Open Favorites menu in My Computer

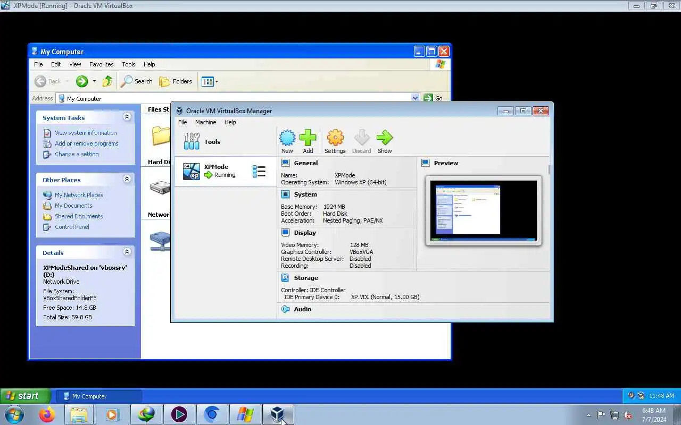coord(101,64)
